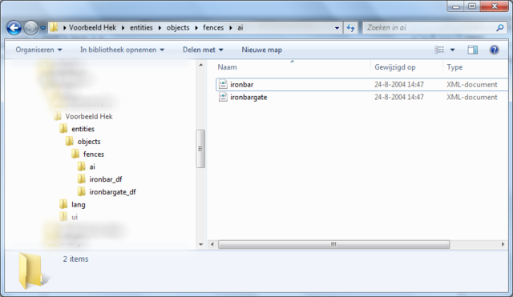Open the Organiseren menu
513x297 pixels.
[x=38, y=50]
